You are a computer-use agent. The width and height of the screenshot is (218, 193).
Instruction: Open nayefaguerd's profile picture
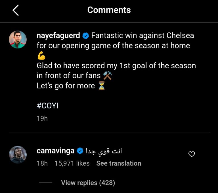[x=18, y=40]
